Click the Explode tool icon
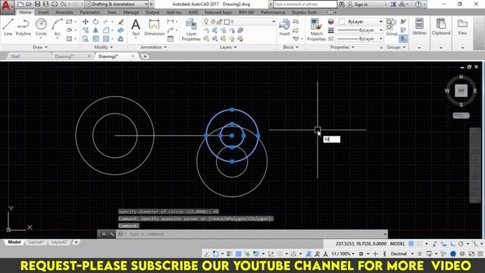This screenshot has width=485, height=273. [x=121, y=30]
